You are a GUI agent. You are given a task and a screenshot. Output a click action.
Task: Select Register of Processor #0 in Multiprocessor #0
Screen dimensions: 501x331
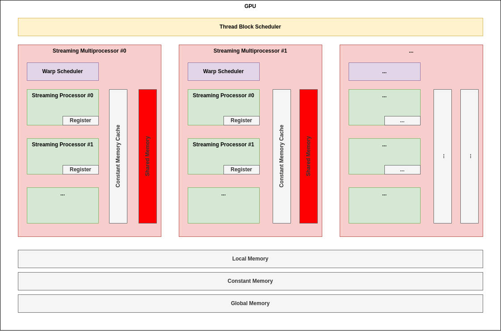click(80, 120)
